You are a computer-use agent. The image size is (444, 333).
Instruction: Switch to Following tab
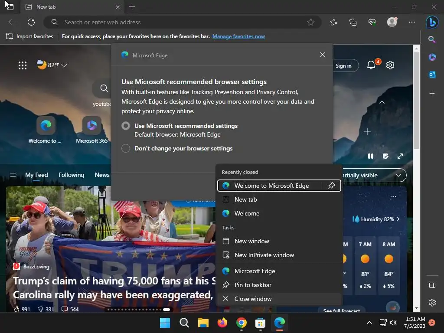pos(72,175)
